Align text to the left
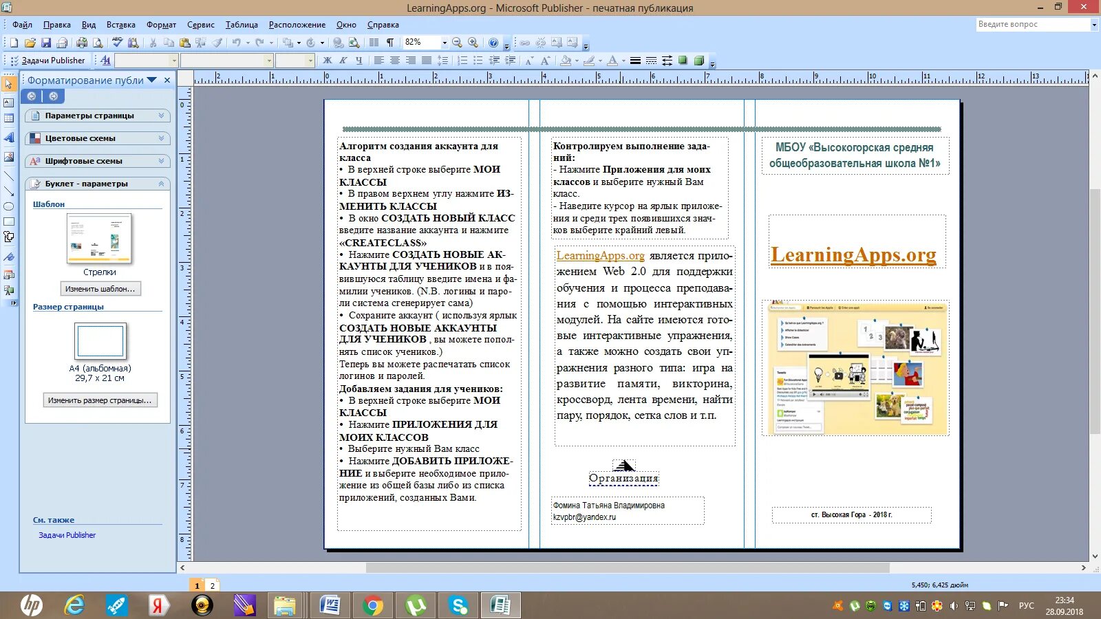The height and width of the screenshot is (619, 1101). (378, 61)
